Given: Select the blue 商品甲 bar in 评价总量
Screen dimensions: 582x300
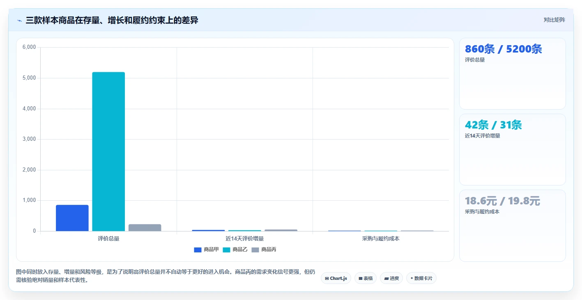Looking at the screenshot, I should click(72, 218).
